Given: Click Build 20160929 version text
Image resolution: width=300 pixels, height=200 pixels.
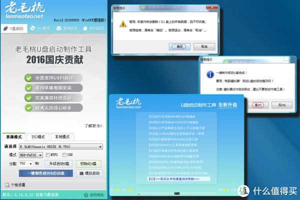Looking at the screenshot, I should pos(79,20).
